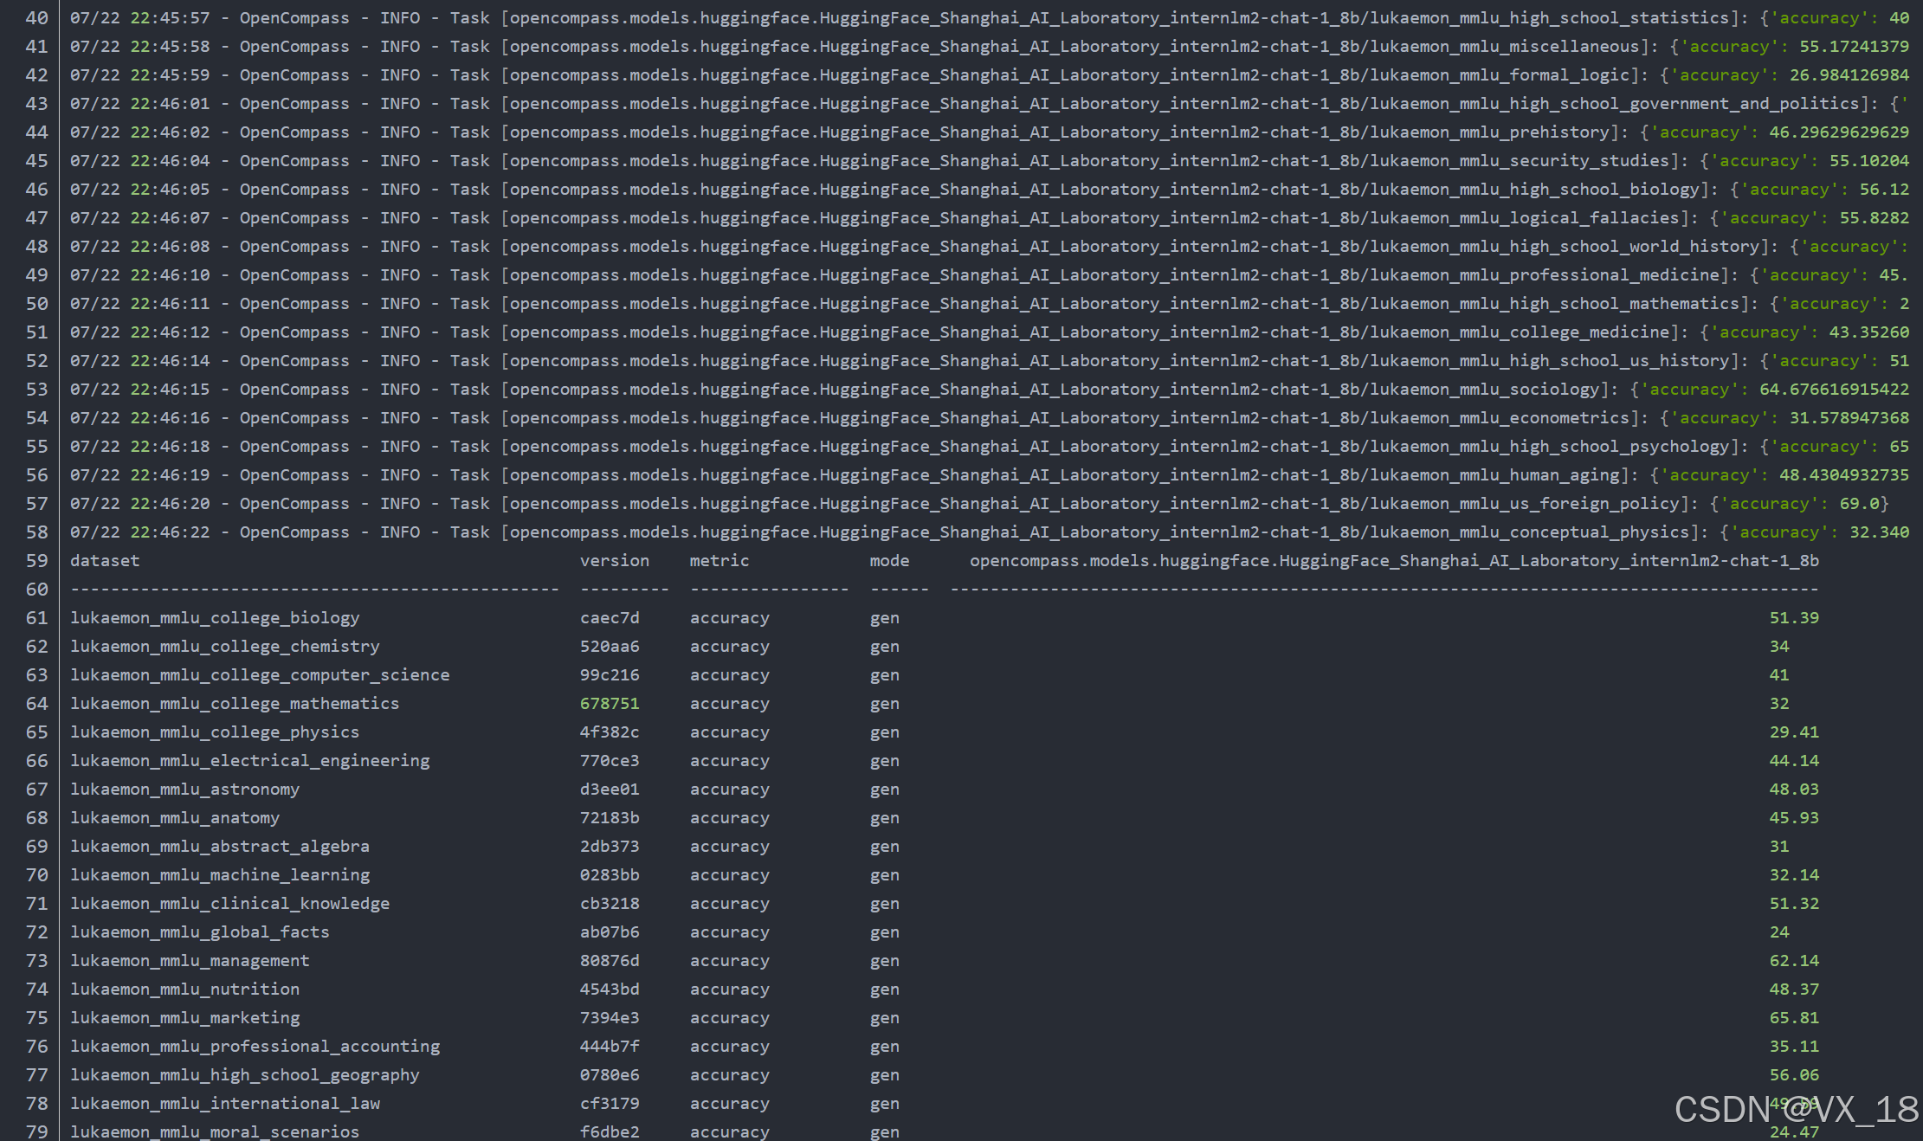This screenshot has height=1141, width=1923.
Task: Click accuracy value 24 for global_facts
Action: tap(1778, 932)
